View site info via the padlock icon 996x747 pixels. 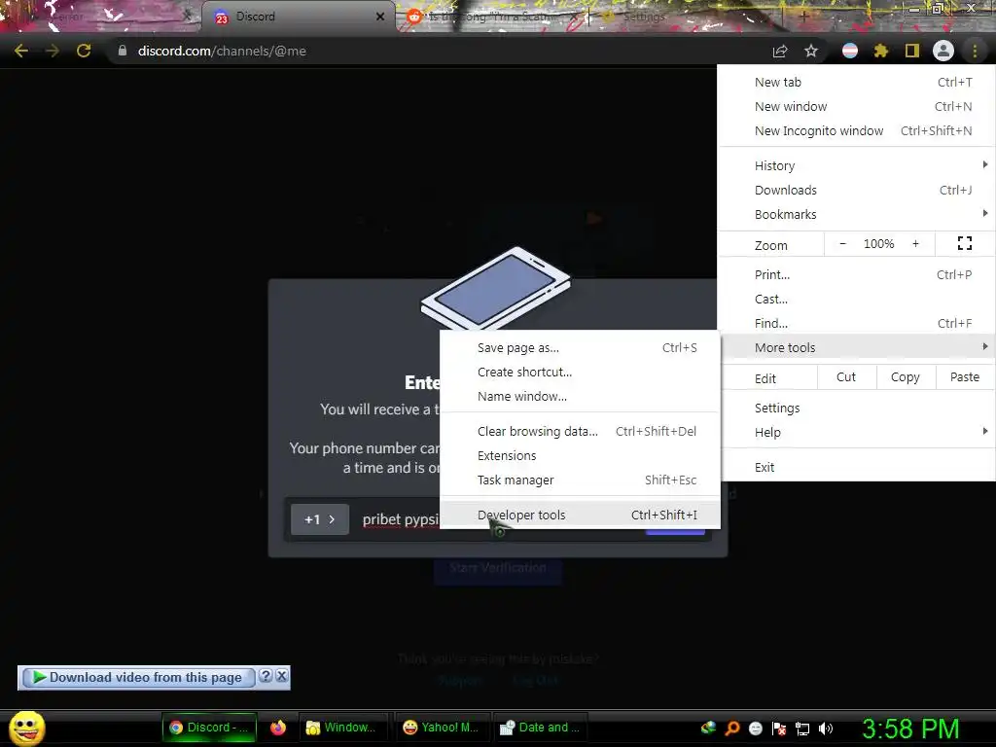[122, 51]
